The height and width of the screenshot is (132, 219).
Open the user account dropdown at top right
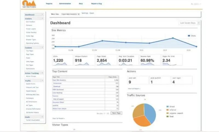pos(197,4)
